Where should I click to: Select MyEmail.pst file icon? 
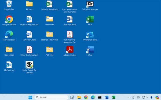click(x=9, y=65)
